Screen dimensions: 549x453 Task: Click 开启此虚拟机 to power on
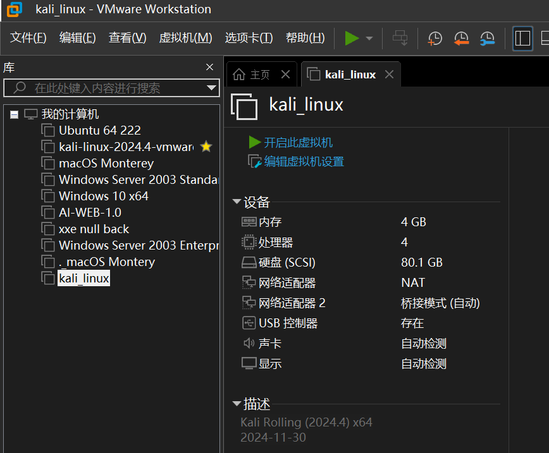pos(298,142)
